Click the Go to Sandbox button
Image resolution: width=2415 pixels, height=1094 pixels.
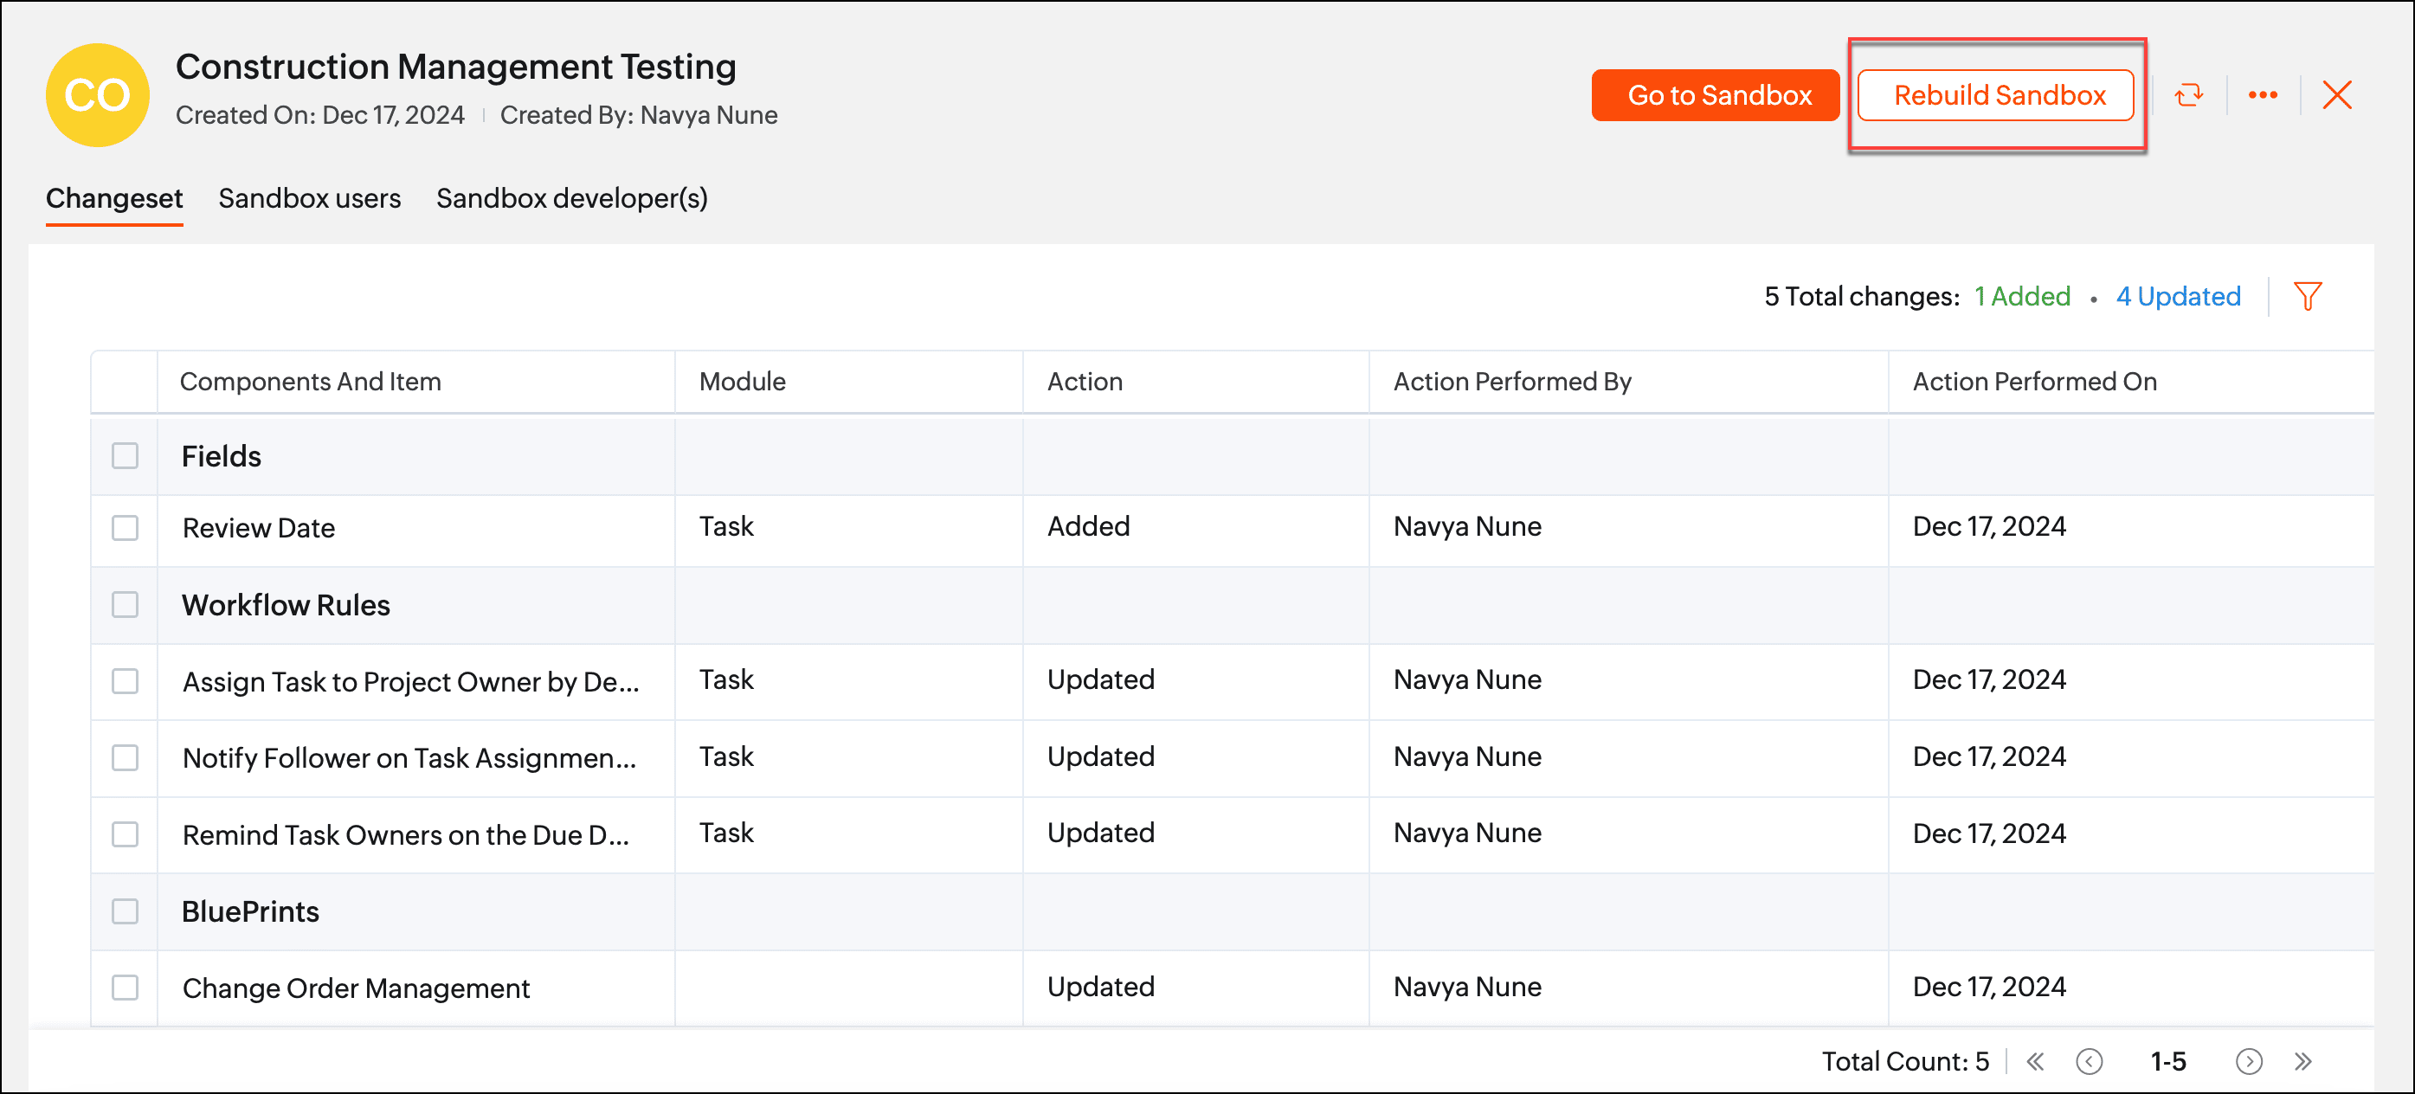[x=1716, y=94]
